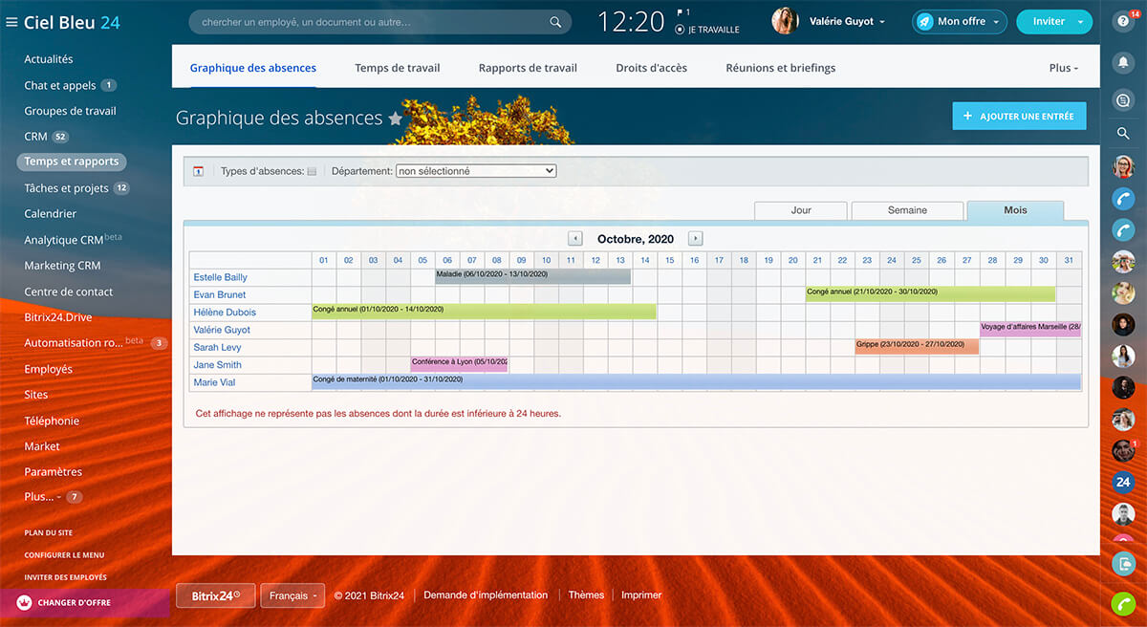Toggle the Types d'absences filter icon

(x=312, y=171)
